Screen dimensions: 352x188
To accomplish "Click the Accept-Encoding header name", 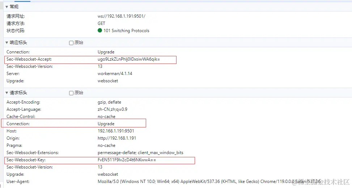I will [24, 102].
